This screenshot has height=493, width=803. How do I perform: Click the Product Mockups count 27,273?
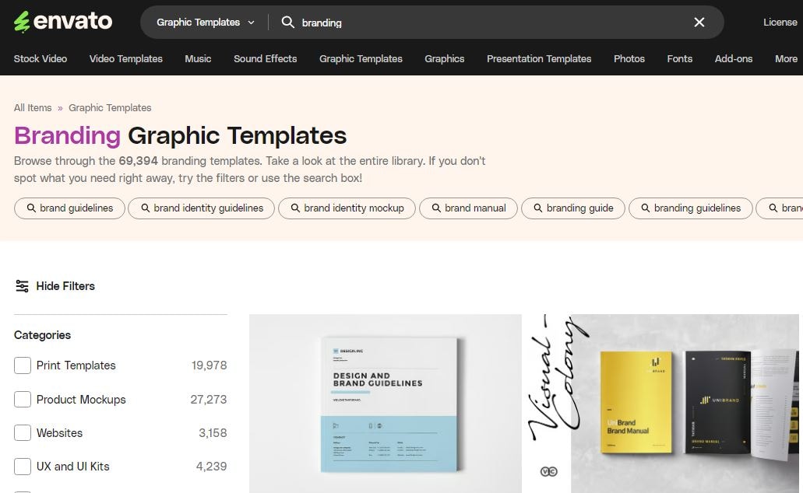pyautogui.click(x=209, y=400)
